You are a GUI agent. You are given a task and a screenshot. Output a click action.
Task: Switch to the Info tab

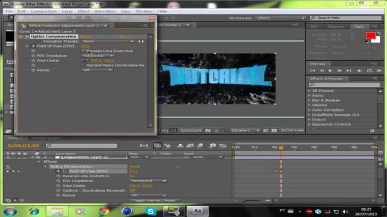coord(314,27)
